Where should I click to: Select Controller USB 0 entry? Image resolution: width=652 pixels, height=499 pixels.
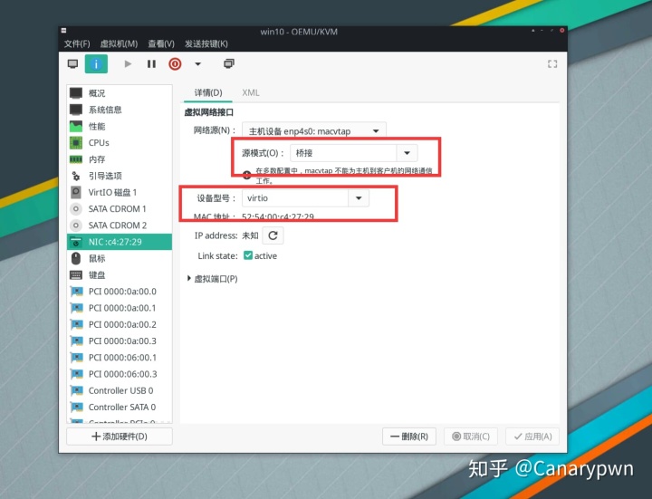[120, 390]
